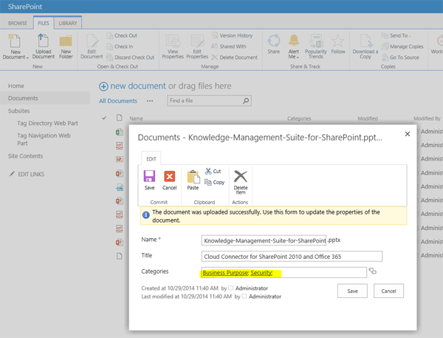Click the Paste clipboard icon
The height and width of the screenshot is (338, 443).
pyautogui.click(x=193, y=177)
